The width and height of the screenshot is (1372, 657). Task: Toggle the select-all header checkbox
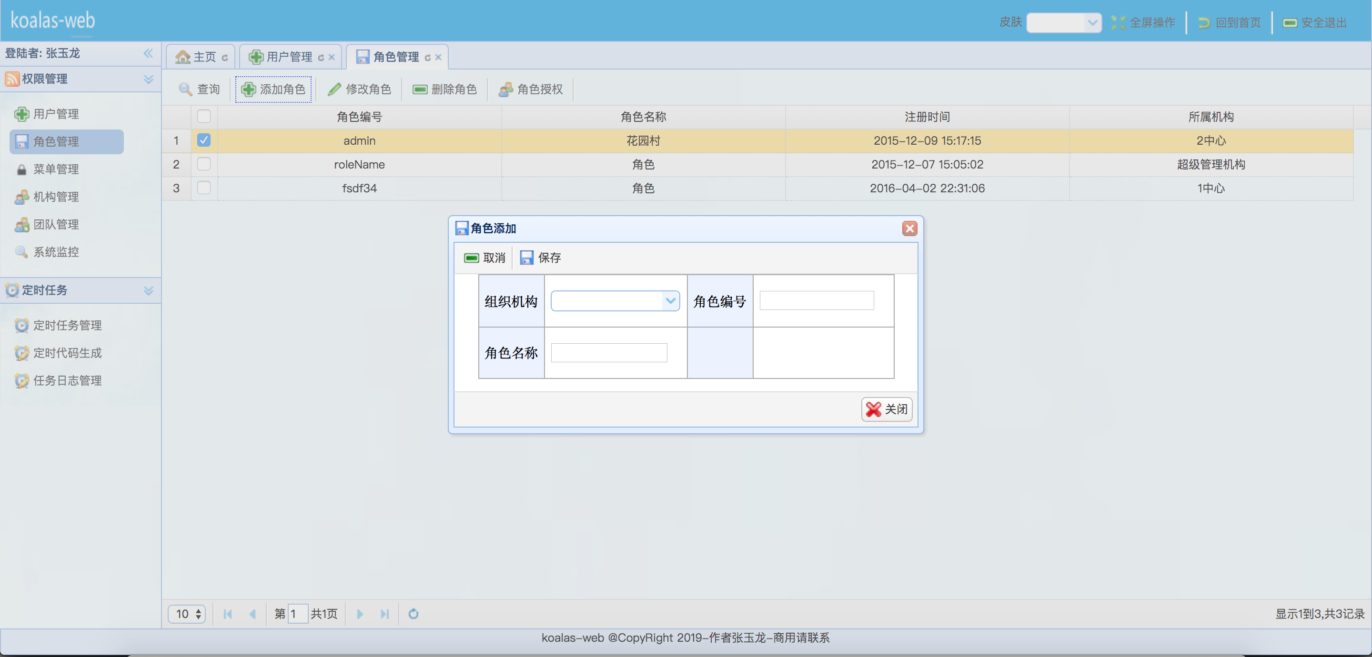coord(204,117)
